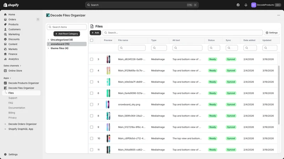Click the Decode Orders Organizer app icon

tap(5, 124)
